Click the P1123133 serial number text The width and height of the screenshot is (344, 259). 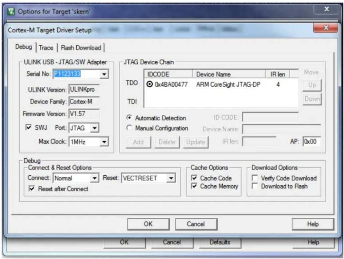67,74
